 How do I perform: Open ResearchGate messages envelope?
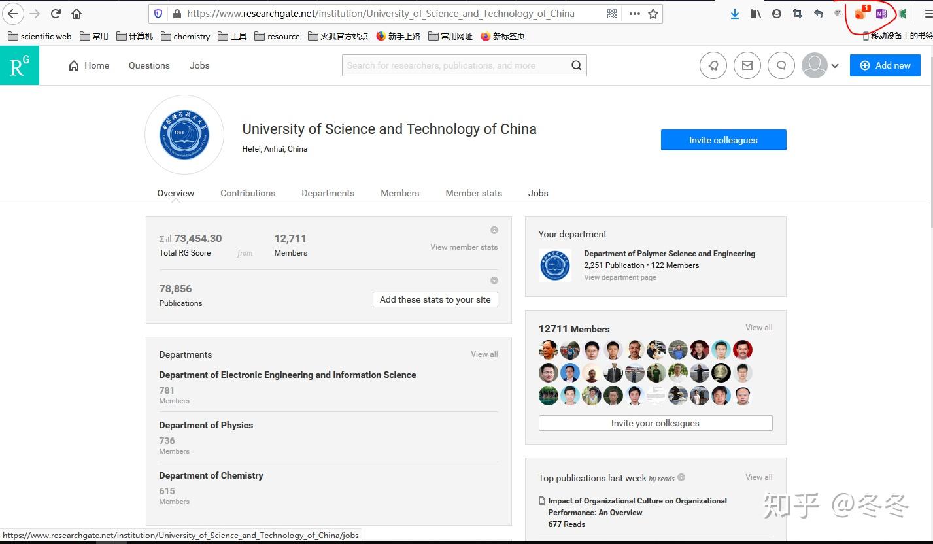pyautogui.click(x=747, y=65)
